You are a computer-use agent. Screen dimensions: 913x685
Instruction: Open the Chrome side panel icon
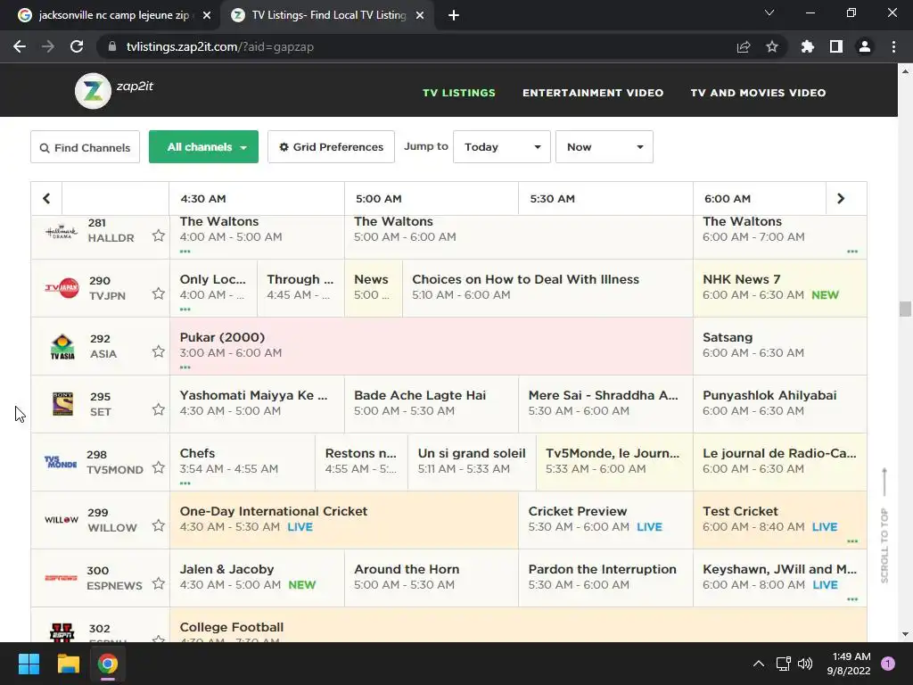(x=836, y=46)
